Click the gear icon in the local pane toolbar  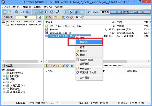[67, 66]
